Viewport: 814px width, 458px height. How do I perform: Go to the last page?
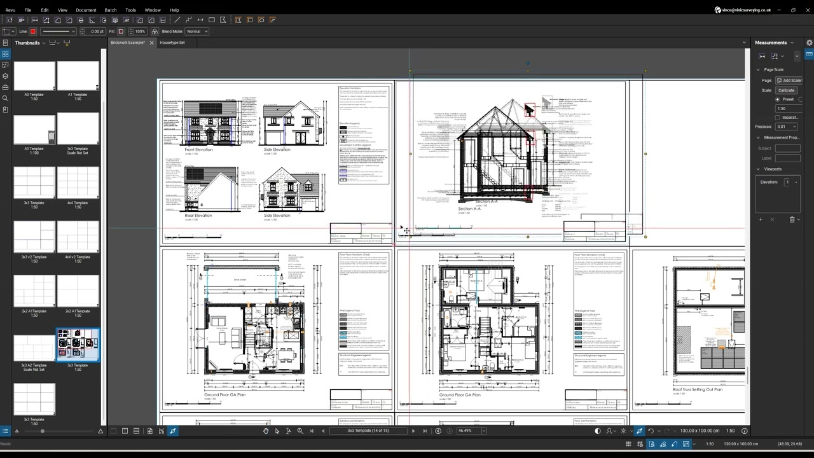(x=425, y=431)
